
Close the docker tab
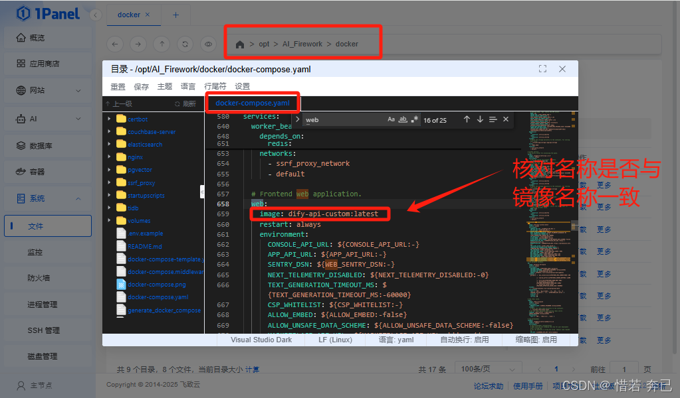point(148,15)
